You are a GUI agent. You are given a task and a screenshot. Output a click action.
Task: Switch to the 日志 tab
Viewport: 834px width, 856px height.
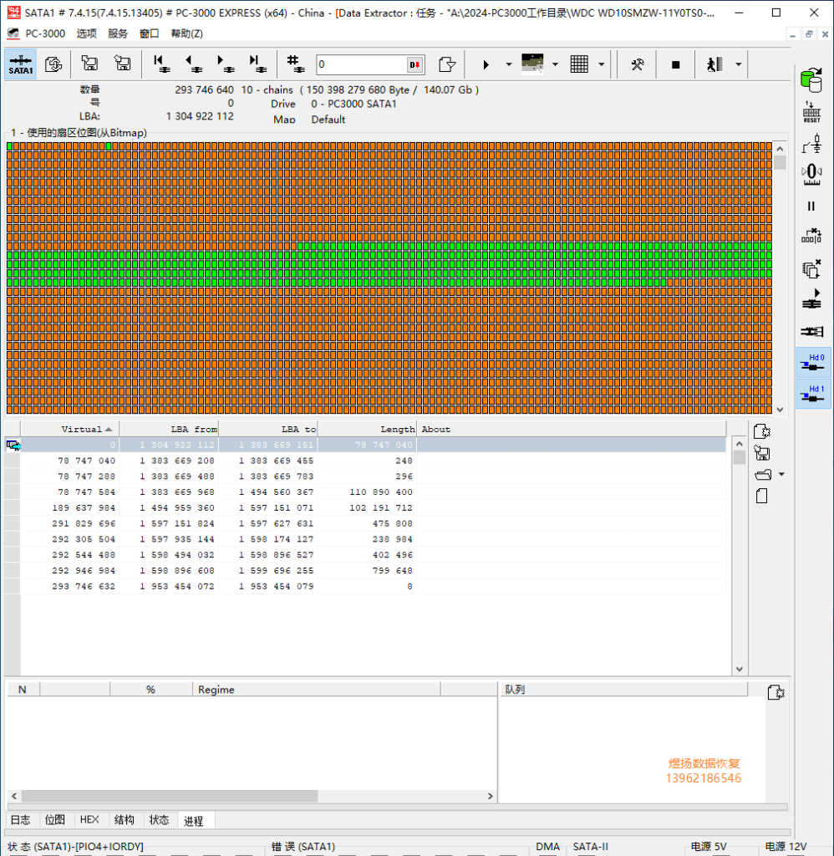pos(20,820)
